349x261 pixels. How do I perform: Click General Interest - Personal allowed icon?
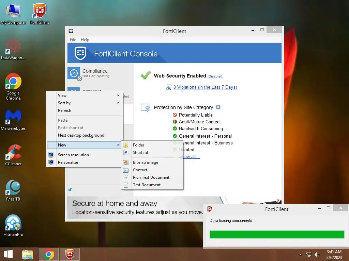click(175, 136)
